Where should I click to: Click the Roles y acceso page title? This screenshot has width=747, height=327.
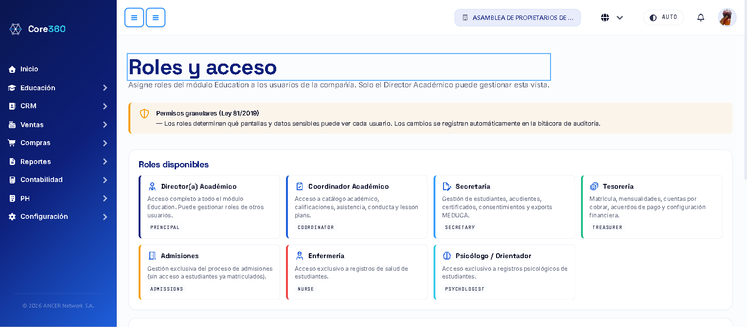[x=203, y=67]
